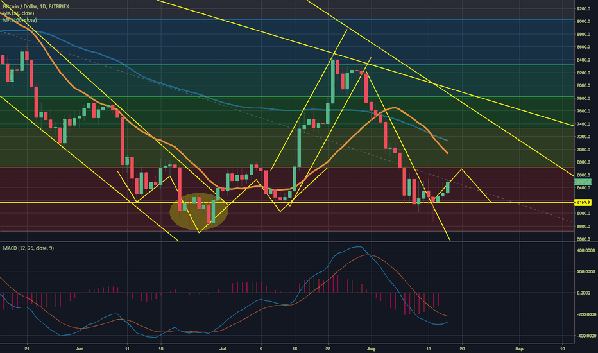Click the '9' date label on time axis

(261, 349)
